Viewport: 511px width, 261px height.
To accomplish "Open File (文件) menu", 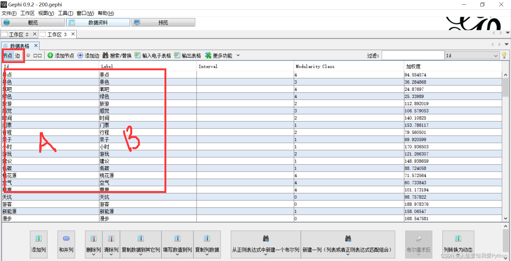I will click(9, 13).
